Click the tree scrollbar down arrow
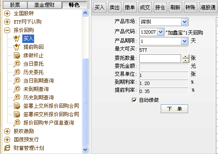The image size is (218, 154). click(x=85, y=149)
